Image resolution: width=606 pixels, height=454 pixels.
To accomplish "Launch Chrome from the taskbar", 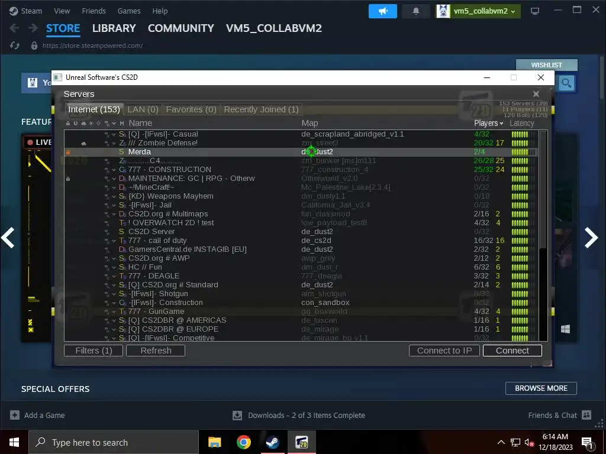I will tap(243, 442).
